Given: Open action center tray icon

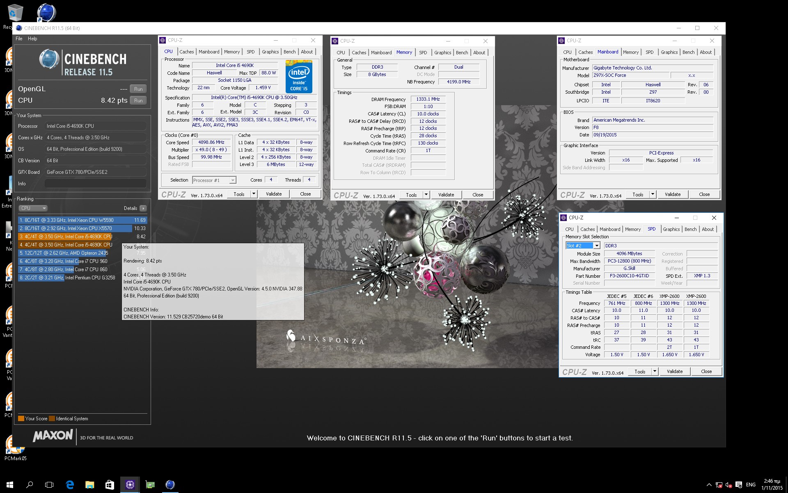Looking at the screenshot, I should (x=739, y=485).
